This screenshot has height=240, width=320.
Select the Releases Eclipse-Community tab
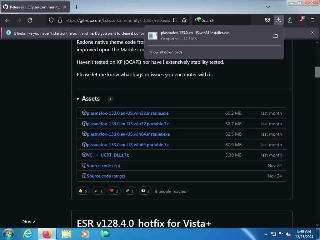[35, 7]
